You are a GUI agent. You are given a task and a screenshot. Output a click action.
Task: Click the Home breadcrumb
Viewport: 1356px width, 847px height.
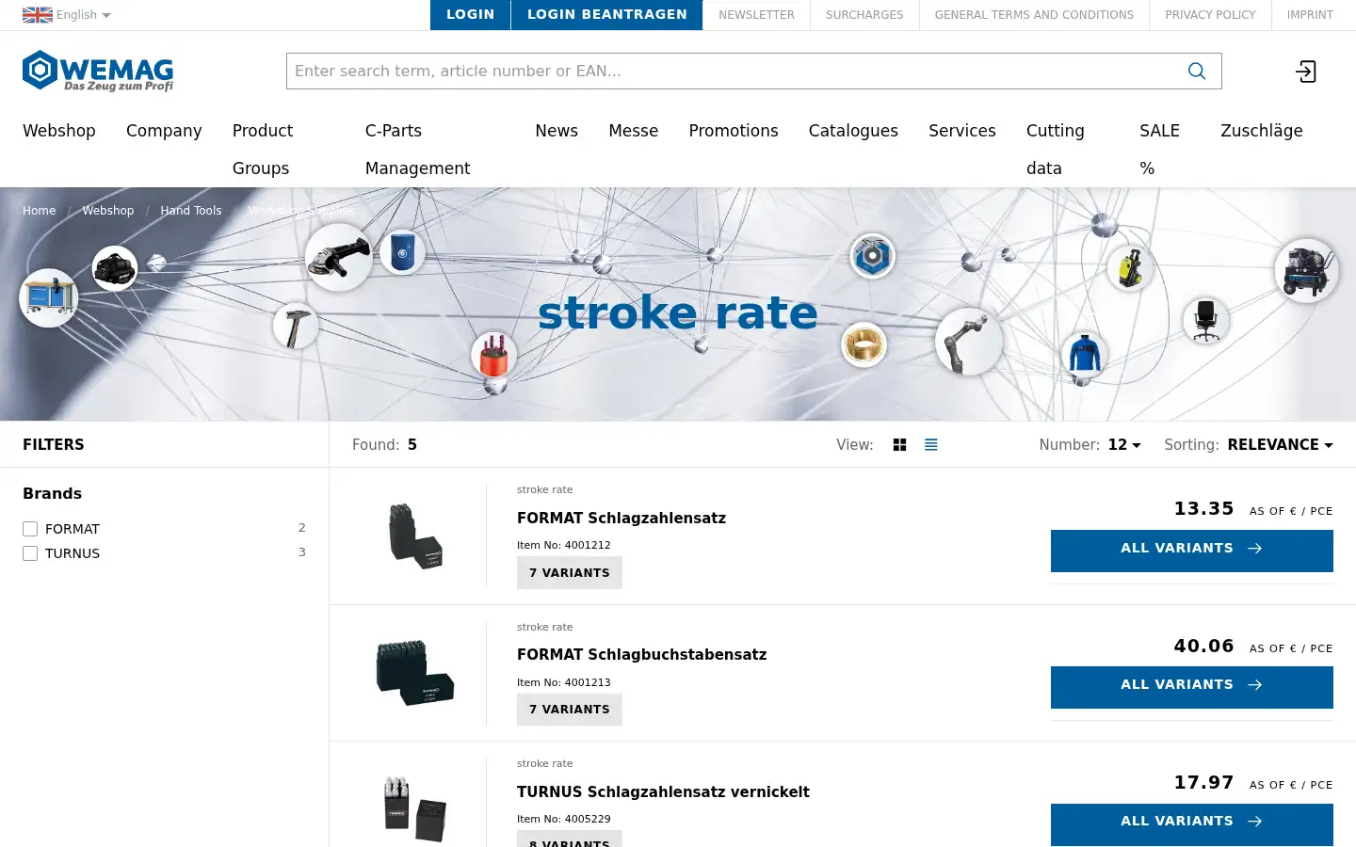(x=40, y=211)
